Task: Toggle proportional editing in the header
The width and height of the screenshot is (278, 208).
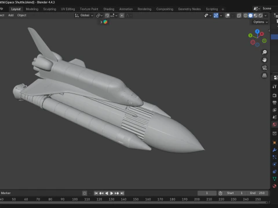Action: click(122, 16)
